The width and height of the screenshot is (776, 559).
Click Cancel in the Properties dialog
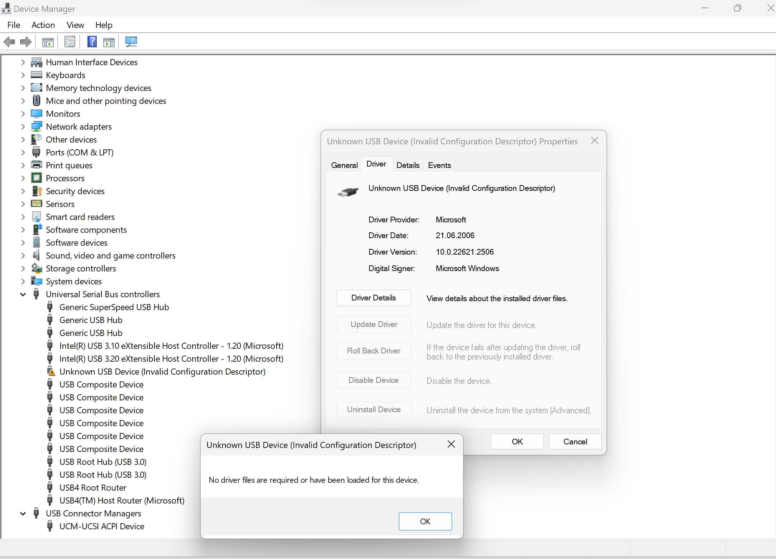[x=575, y=442]
